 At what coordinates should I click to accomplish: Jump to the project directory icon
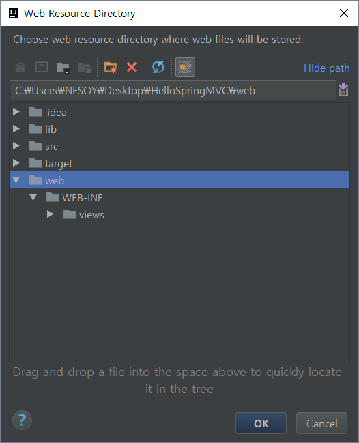pyautogui.click(x=63, y=68)
